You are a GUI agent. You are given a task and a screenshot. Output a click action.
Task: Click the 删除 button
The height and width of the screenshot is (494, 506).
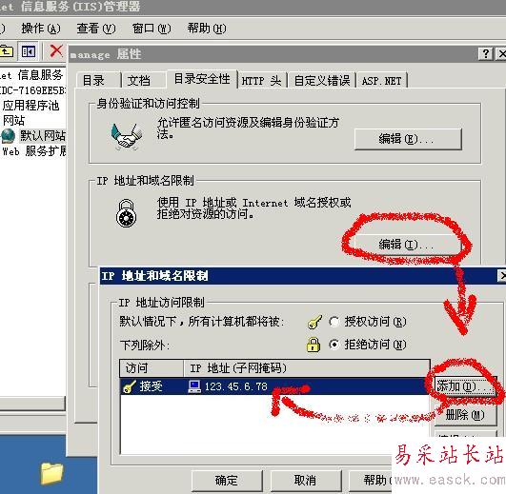click(465, 415)
